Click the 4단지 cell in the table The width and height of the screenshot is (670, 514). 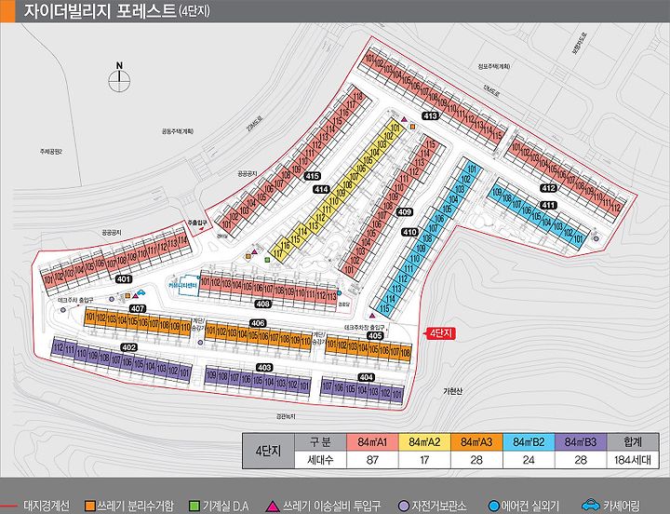click(x=268, y=451)
